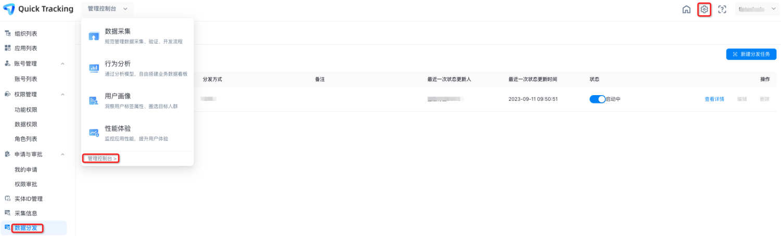Click the 用户画像 profile icon
This screenshot has height=236, width=781.
click(94, 101)
